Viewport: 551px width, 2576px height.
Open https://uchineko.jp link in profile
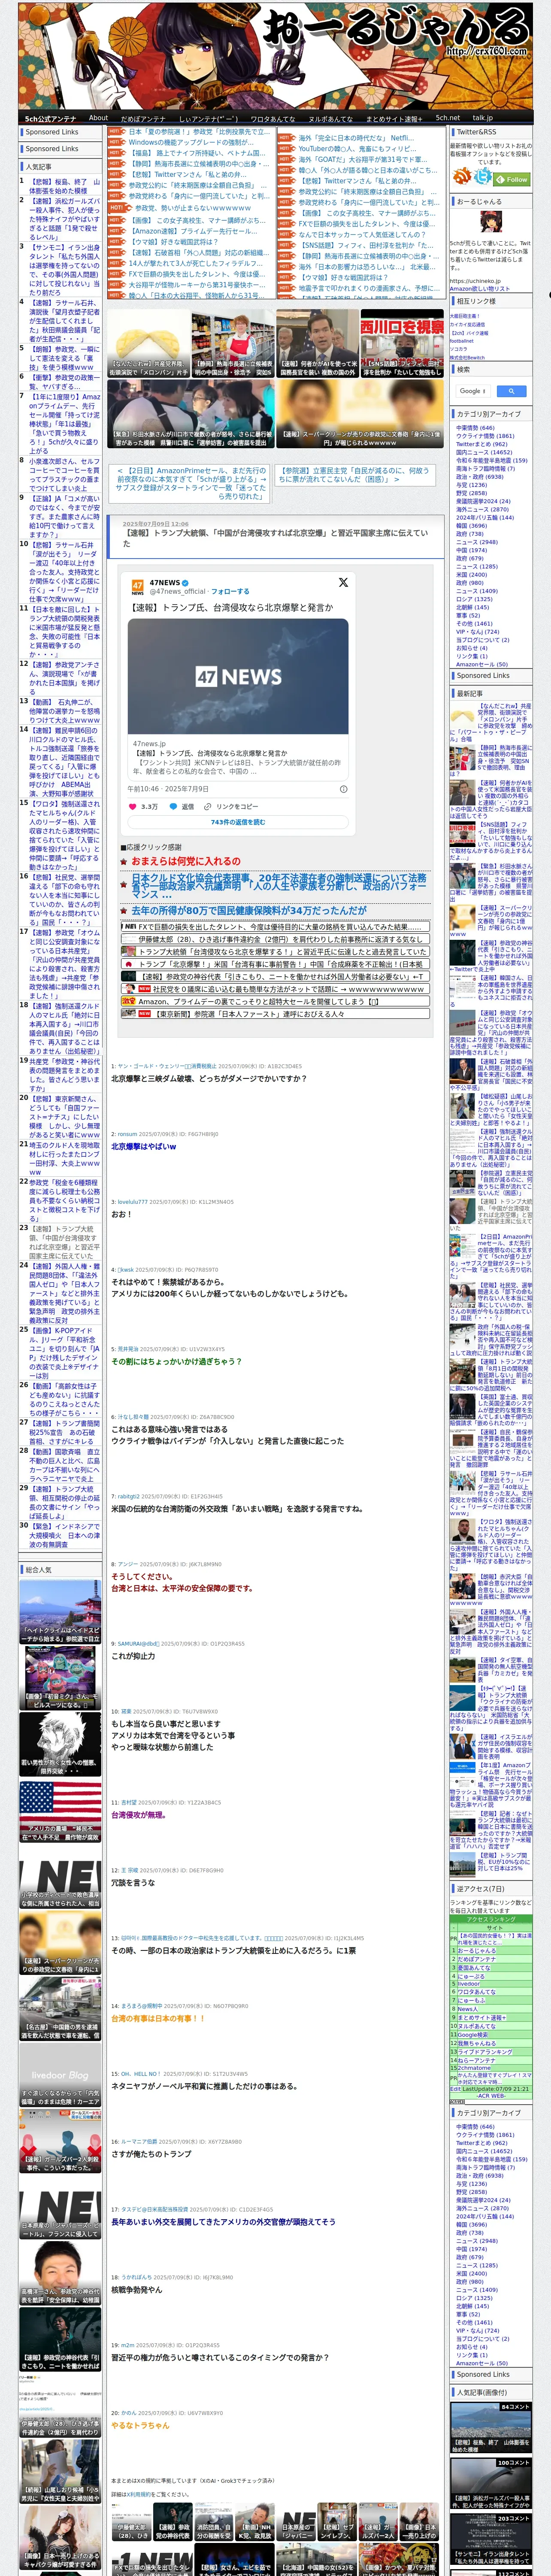475,281
